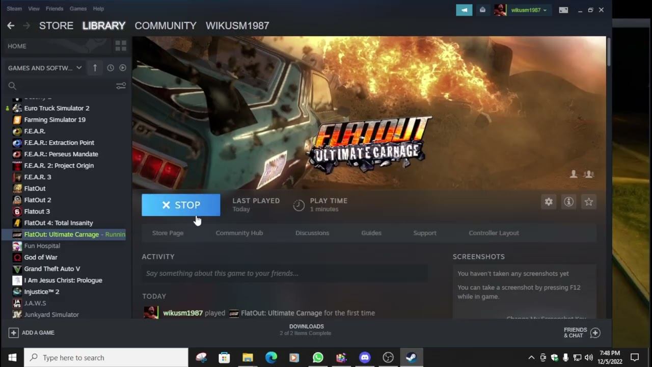This screenshot has height=367, width=652.
Task: Open the collections grid view icon
Action: point(121,46)
